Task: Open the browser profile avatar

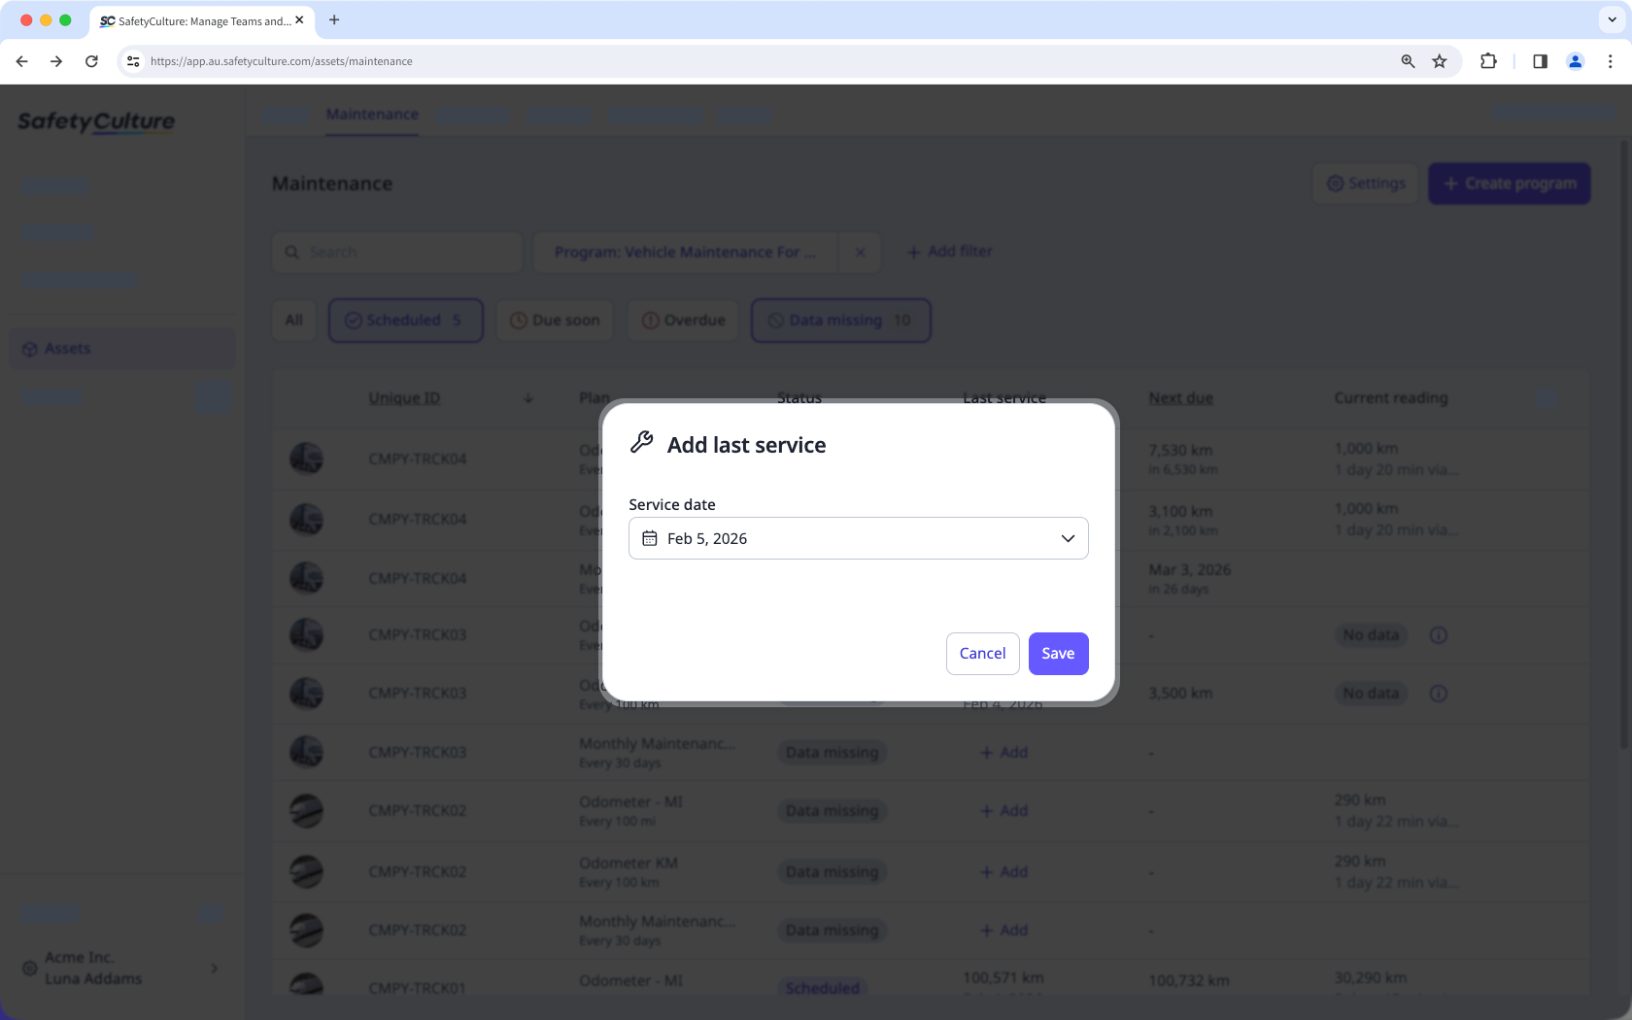Action: point(1576,61)
